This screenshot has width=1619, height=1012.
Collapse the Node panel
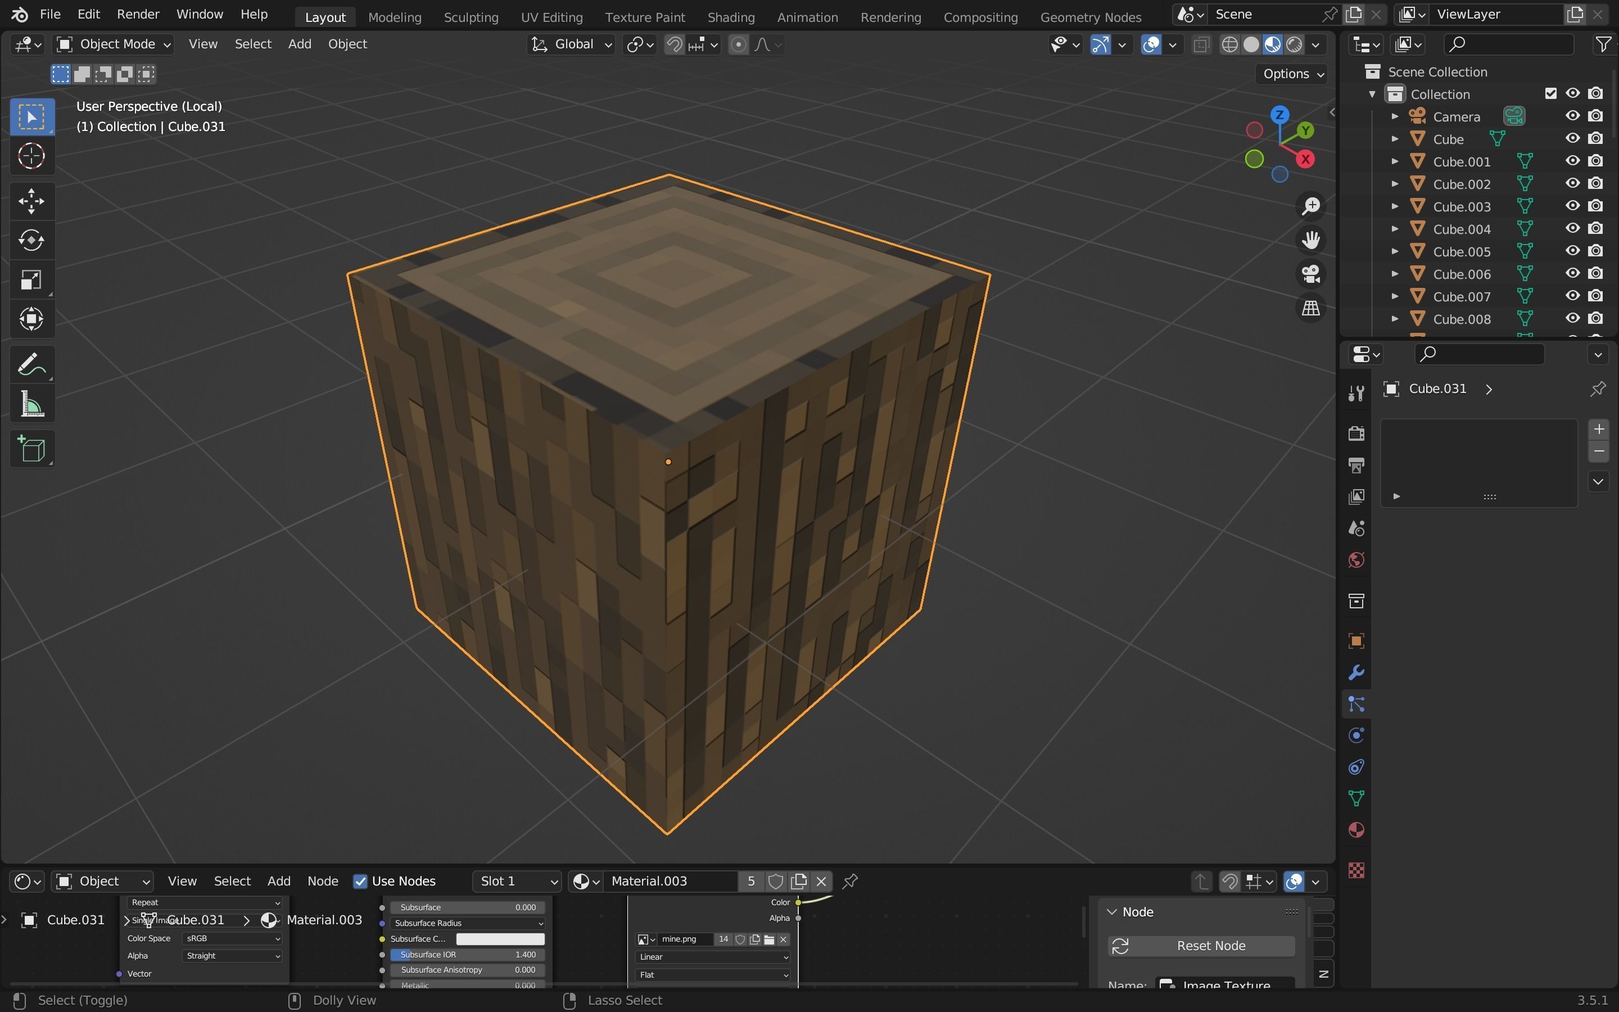1112,912
